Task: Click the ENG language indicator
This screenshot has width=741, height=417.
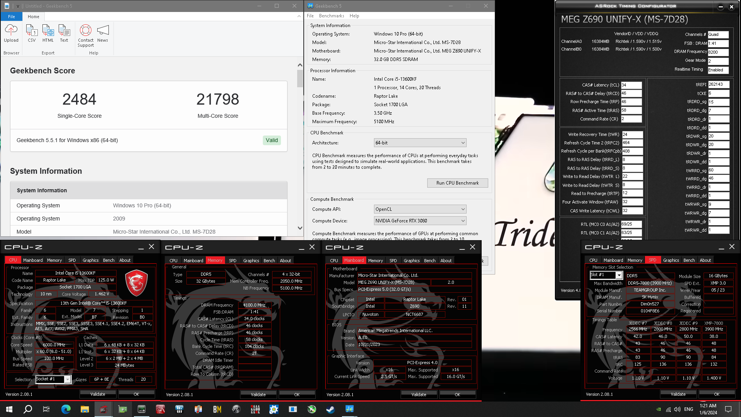Action: (x=689, y=409)
